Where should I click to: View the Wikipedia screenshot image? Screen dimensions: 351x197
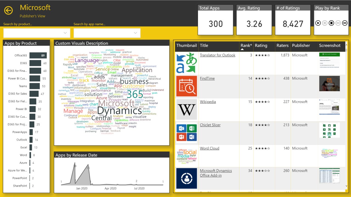(x=329, y=107)
